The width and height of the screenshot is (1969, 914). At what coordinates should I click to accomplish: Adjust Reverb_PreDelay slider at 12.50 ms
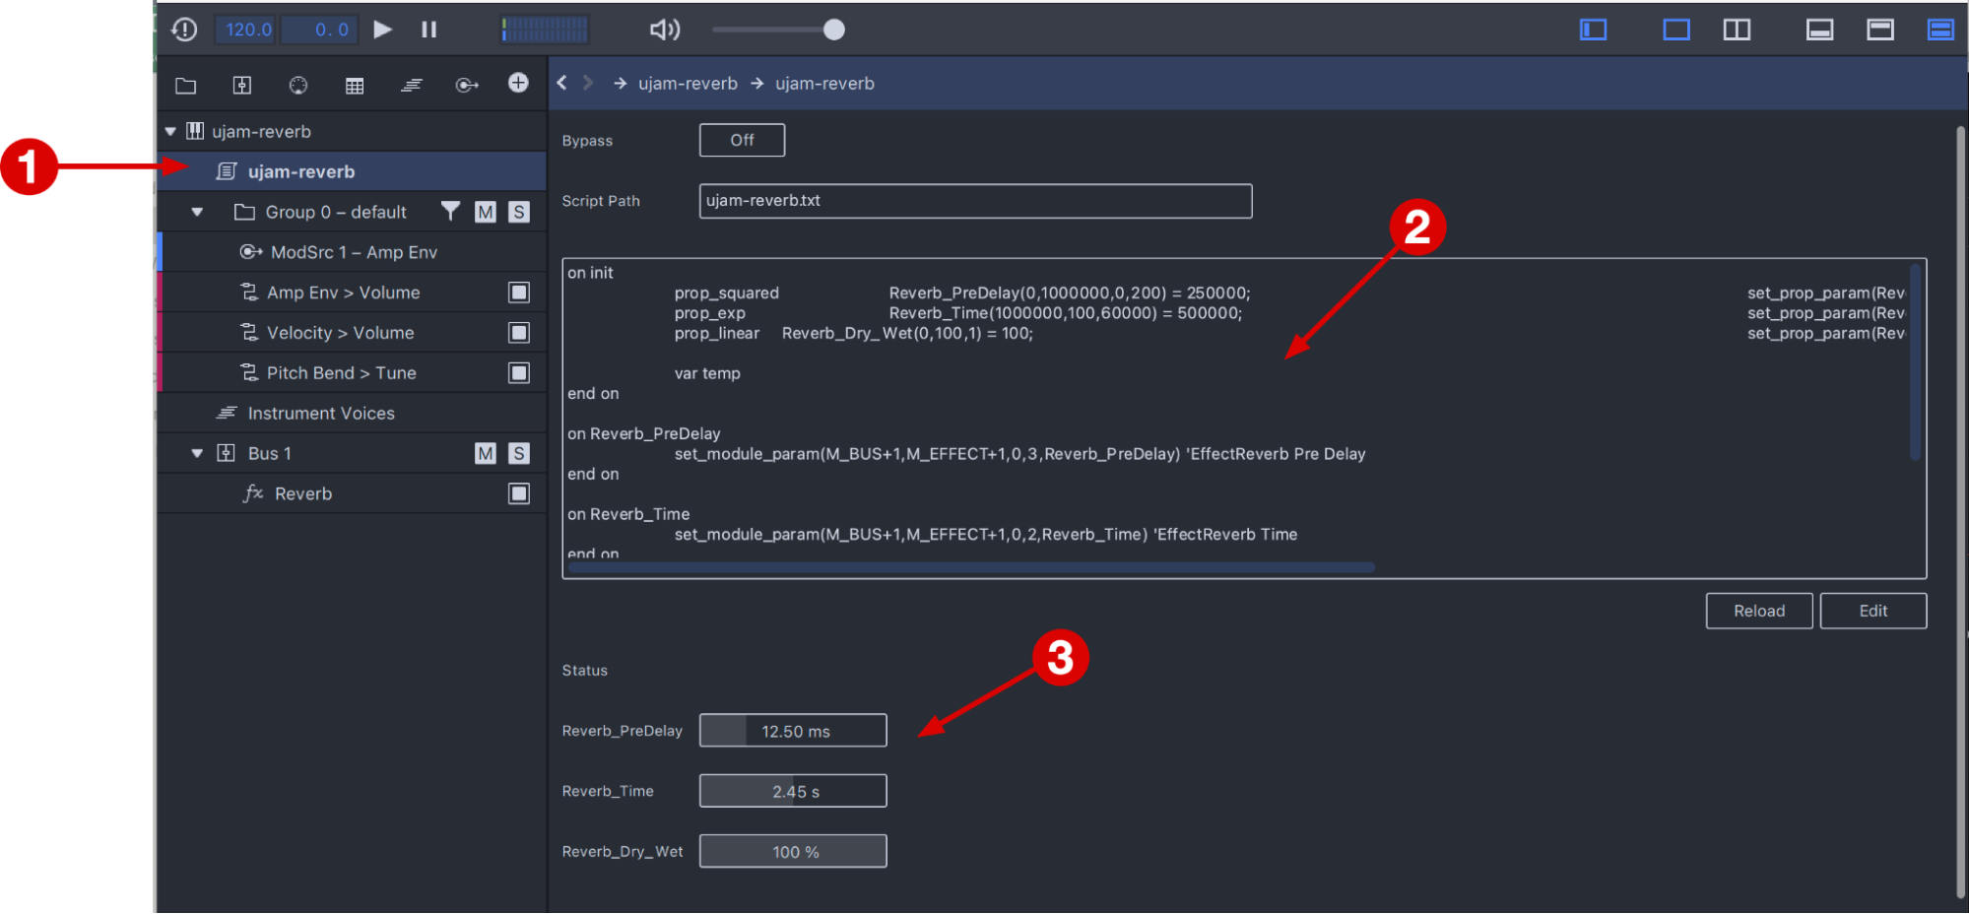[793, 731]
